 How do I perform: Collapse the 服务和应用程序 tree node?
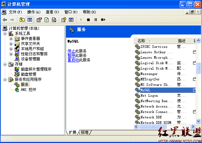click(5, 79)
